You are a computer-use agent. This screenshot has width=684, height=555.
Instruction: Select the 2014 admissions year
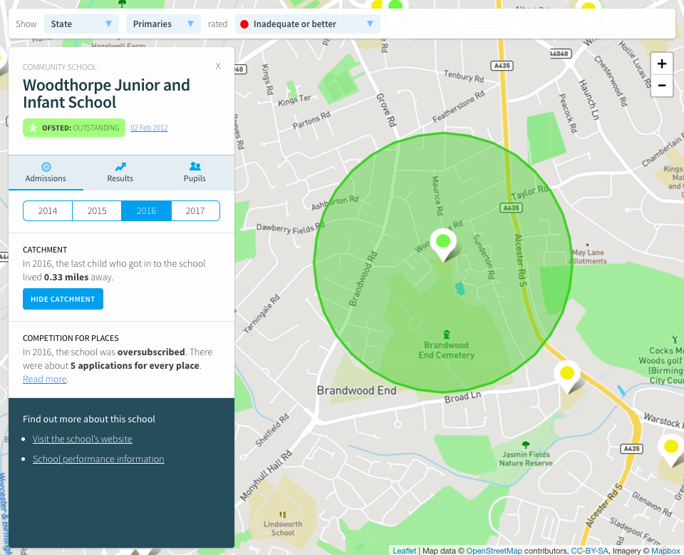[48, 211]
